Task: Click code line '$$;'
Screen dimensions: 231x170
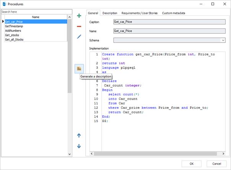Action: [x=105, y=121]
